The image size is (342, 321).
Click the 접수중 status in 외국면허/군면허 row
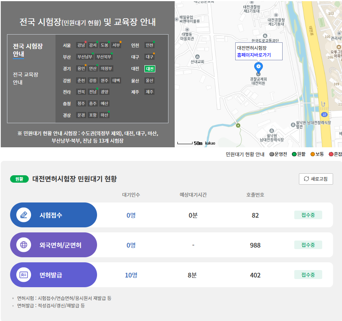[x=308, y=245]
